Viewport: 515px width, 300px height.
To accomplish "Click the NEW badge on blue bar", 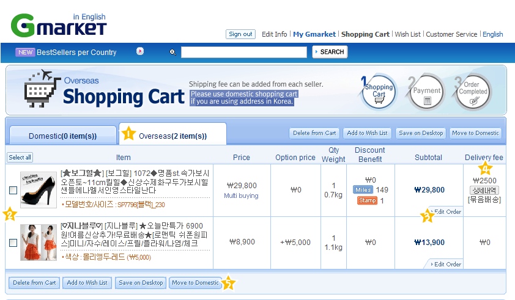I will tap(25, 52).
